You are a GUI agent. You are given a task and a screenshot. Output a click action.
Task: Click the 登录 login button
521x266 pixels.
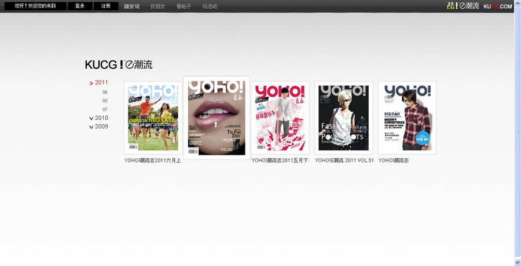(80, 6)
